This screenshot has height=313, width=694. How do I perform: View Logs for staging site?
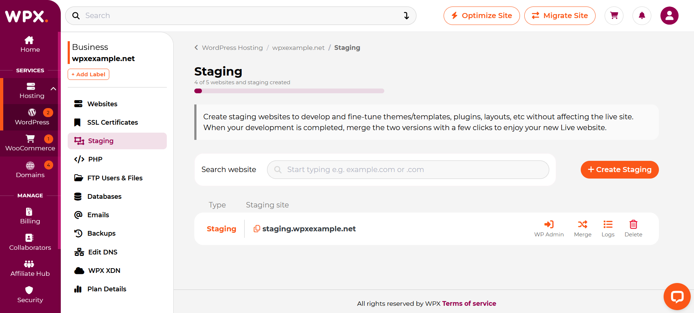[x=608, y=229]
